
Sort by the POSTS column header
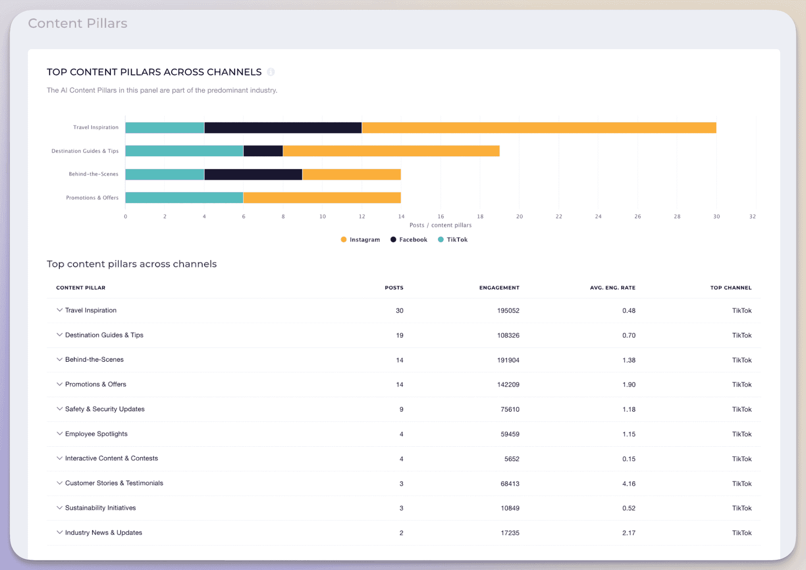tap(394, 288)
